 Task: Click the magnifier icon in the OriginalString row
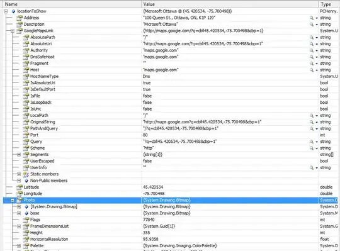312,122
